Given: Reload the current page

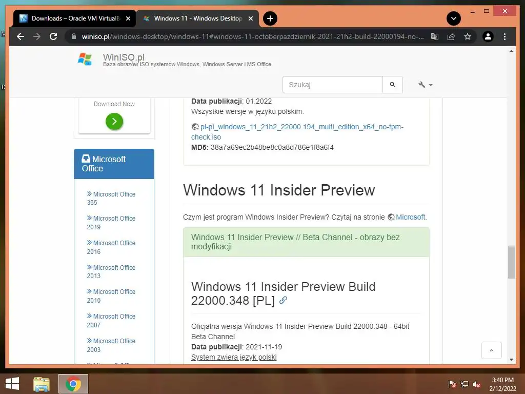Looking at the screenshot, I should tap(53, 36).
